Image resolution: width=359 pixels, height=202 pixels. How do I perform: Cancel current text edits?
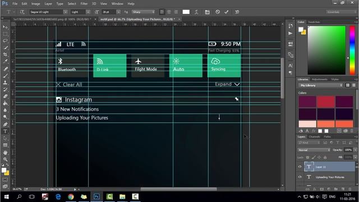218,12
